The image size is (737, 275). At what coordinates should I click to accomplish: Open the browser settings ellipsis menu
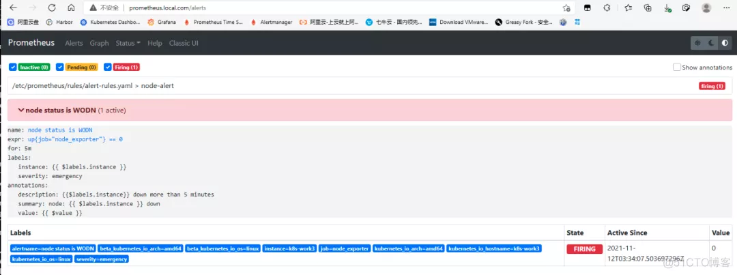(726, 8)
